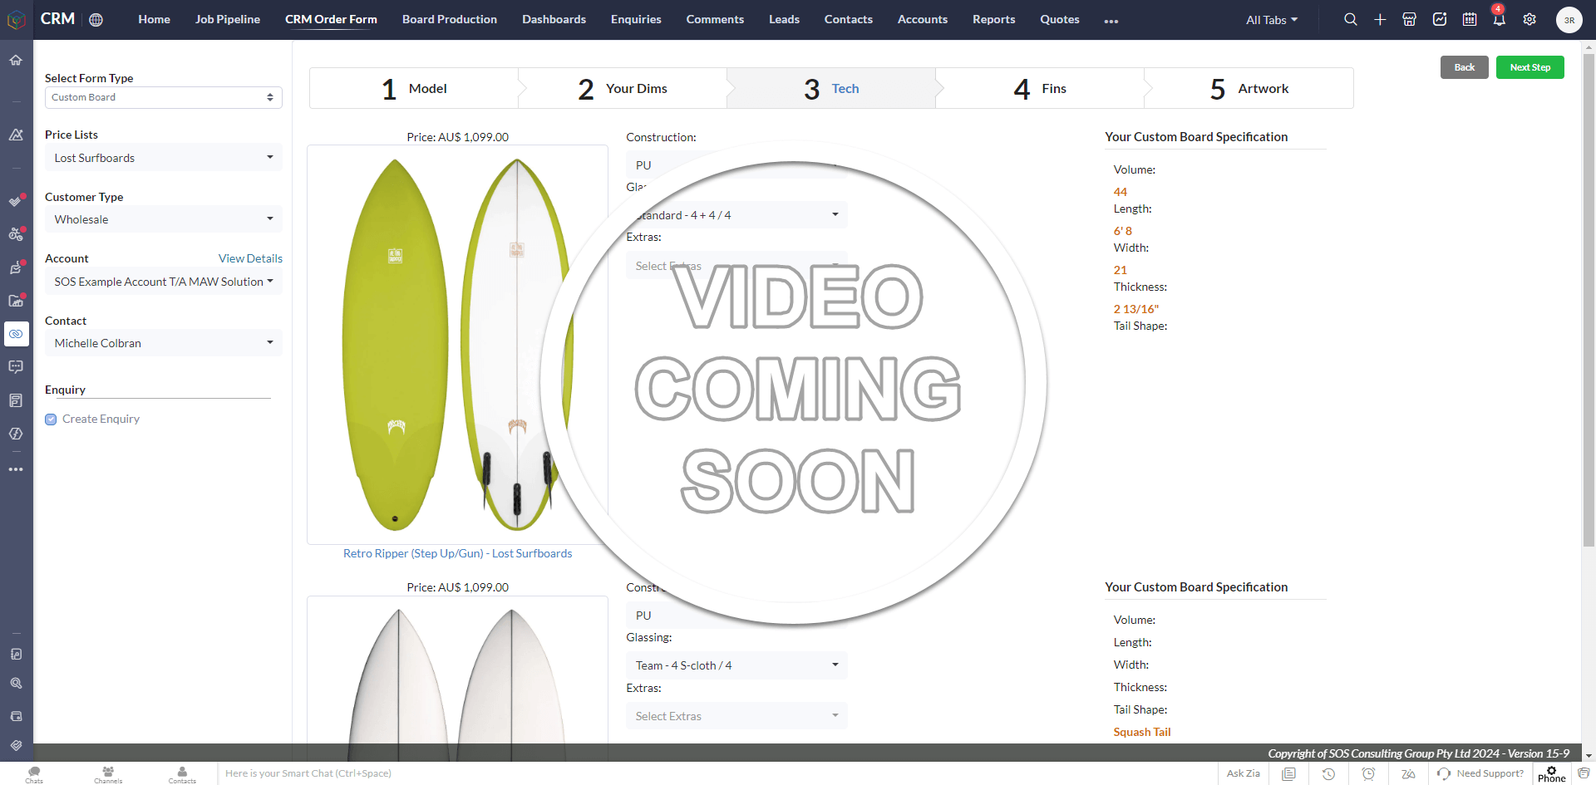Screen dimensions: 1596x785
Task: Click the green Next Step button
Action: (1529, 67)
